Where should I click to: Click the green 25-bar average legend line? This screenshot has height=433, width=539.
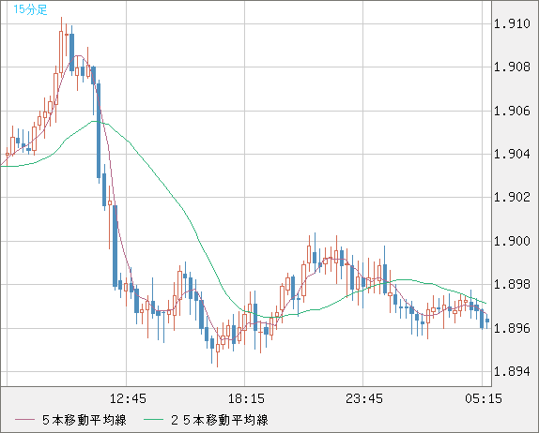153,420
